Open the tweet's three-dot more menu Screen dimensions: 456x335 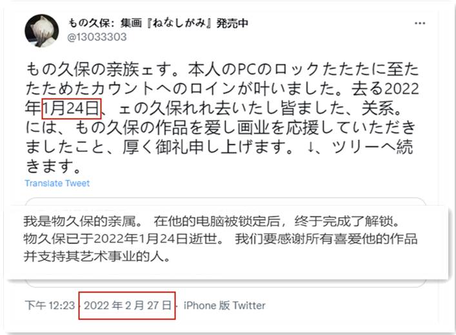point(420,23)
